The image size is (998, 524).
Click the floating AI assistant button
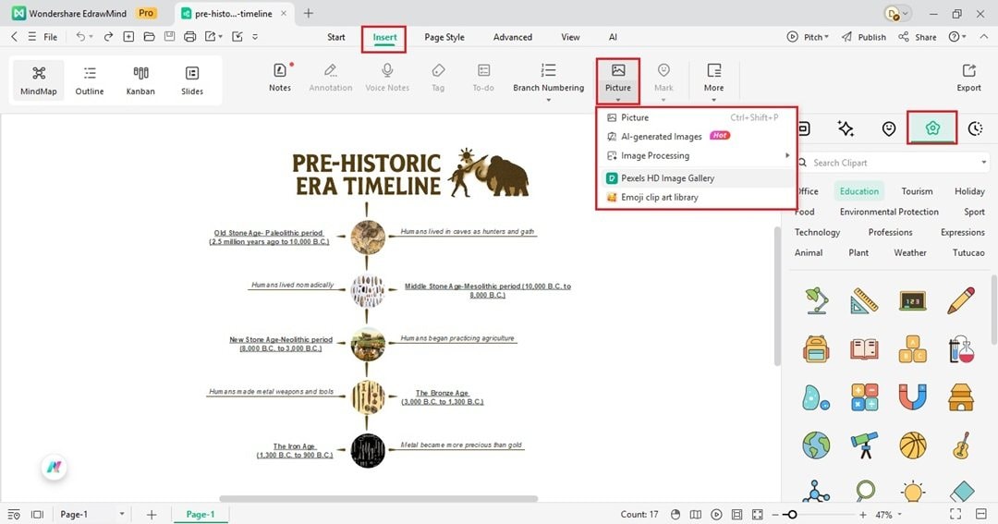55,468
